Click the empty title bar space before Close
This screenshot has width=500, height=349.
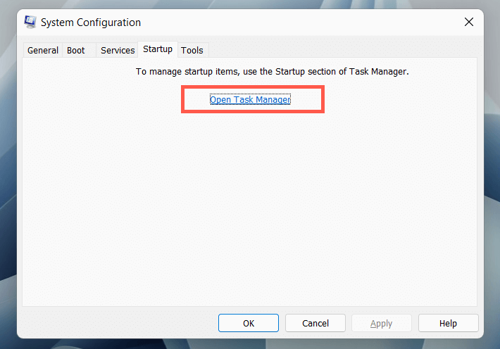click(x=317, y=23)
